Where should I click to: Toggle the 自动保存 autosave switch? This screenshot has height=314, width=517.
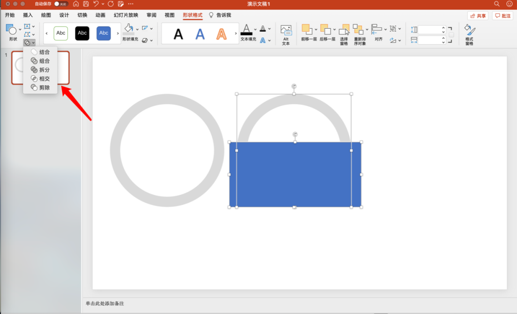coord(61,4)
